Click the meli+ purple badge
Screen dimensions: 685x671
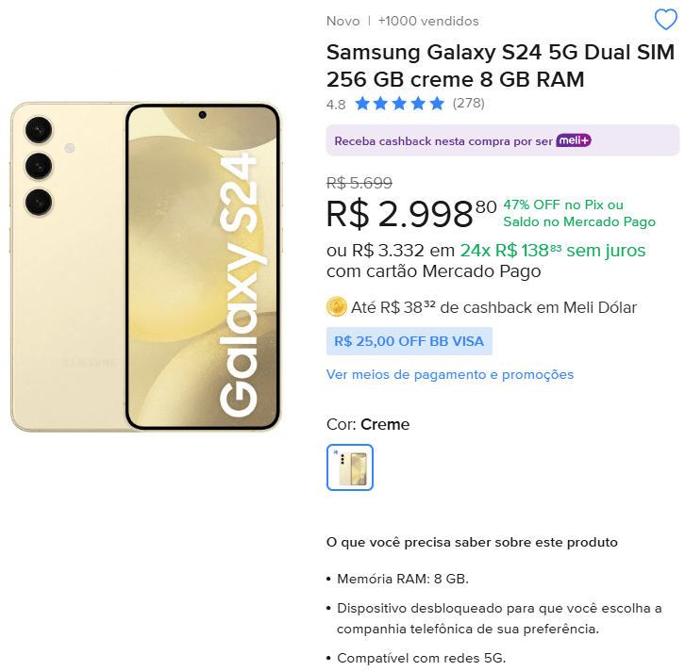[x=573, y=140]
